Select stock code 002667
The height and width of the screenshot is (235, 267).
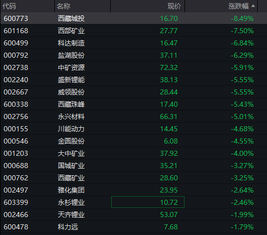[16, 92]
